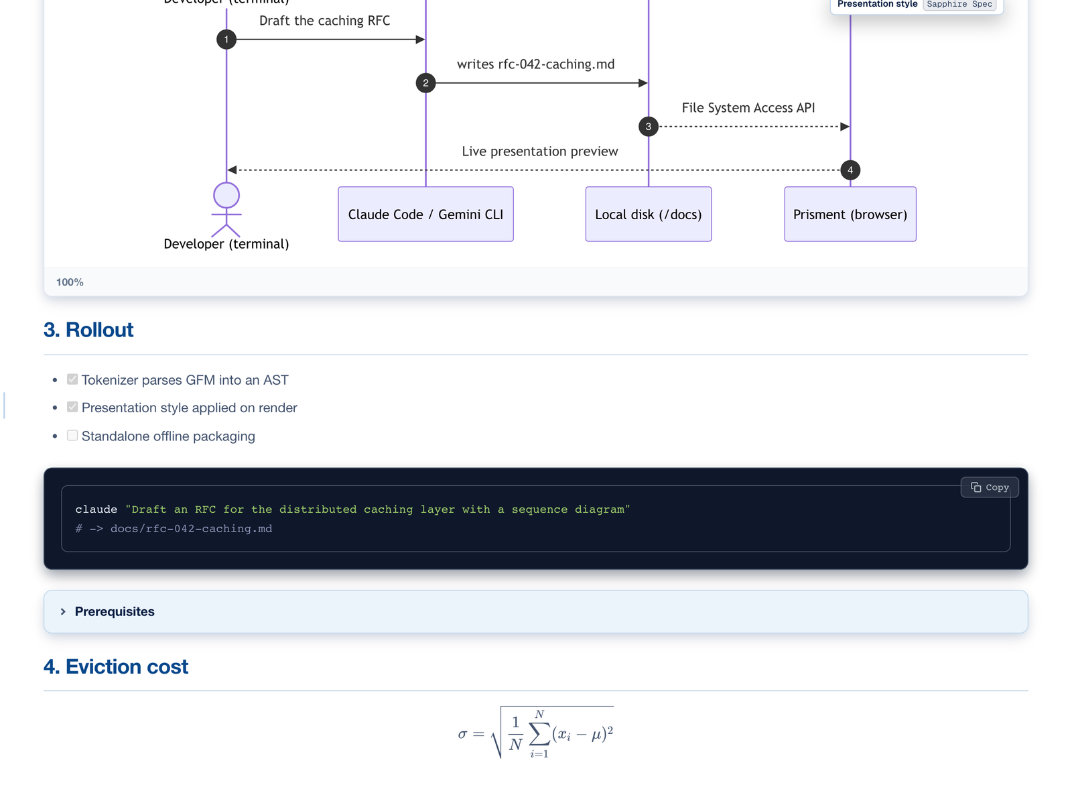Click 'Standalone offline packaging' text

coord(168,436)
